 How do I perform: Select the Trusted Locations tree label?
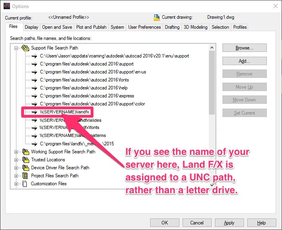coord(48,160)
